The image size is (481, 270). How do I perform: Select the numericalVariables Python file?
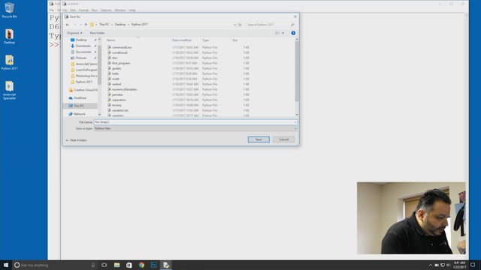click(124, 89)
